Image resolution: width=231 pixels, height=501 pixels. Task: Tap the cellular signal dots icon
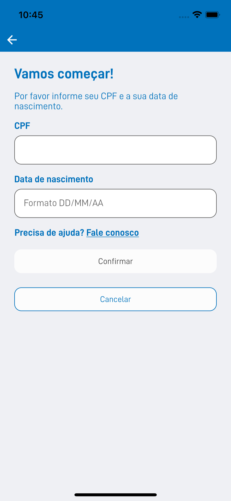[184, 17]
